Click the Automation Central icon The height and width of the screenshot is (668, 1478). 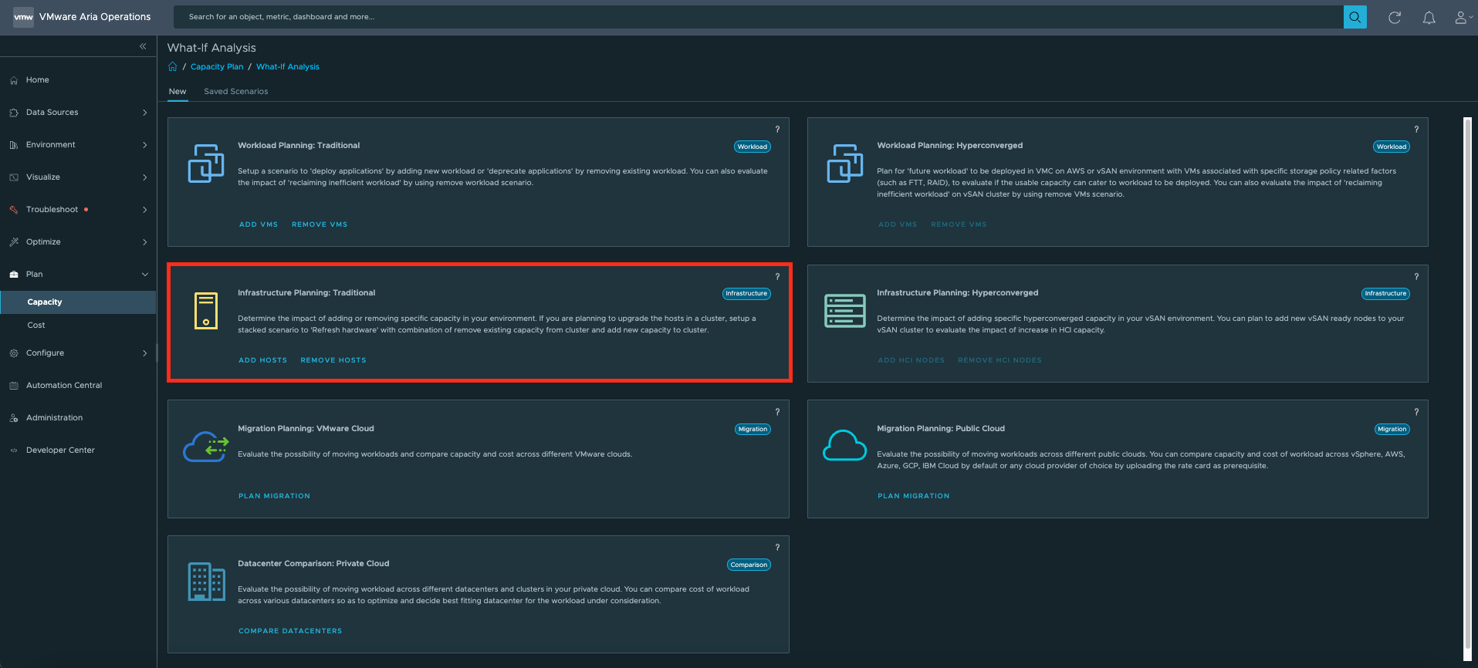pyautogui.click(x=14, y=386)
